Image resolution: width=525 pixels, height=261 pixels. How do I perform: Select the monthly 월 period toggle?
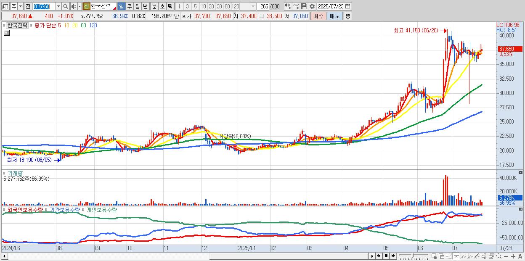[x=137, y=6]
